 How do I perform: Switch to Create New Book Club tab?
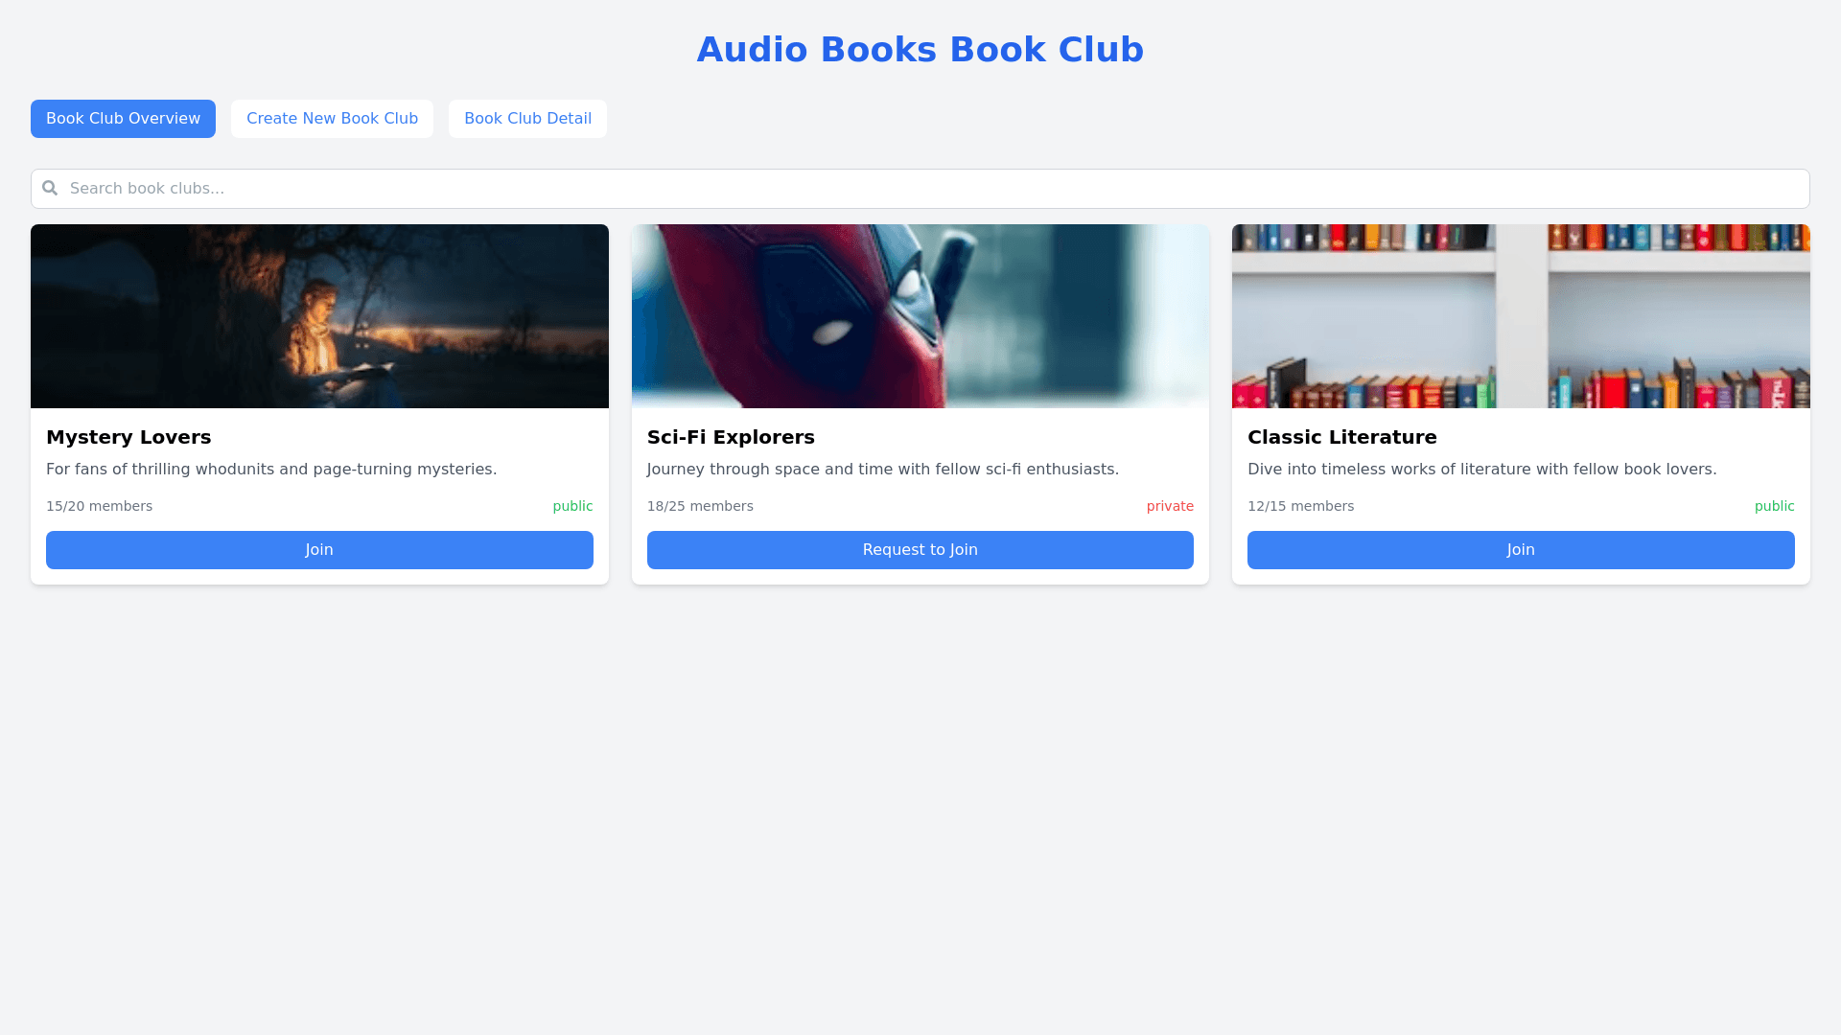(x=332, y=119)
